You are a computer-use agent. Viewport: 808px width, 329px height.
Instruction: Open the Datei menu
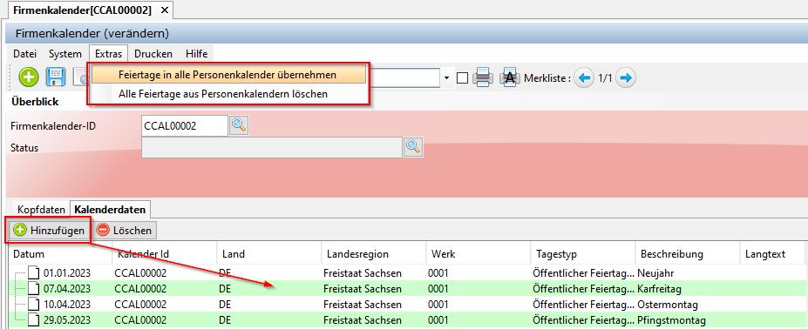tap(24, 54)
